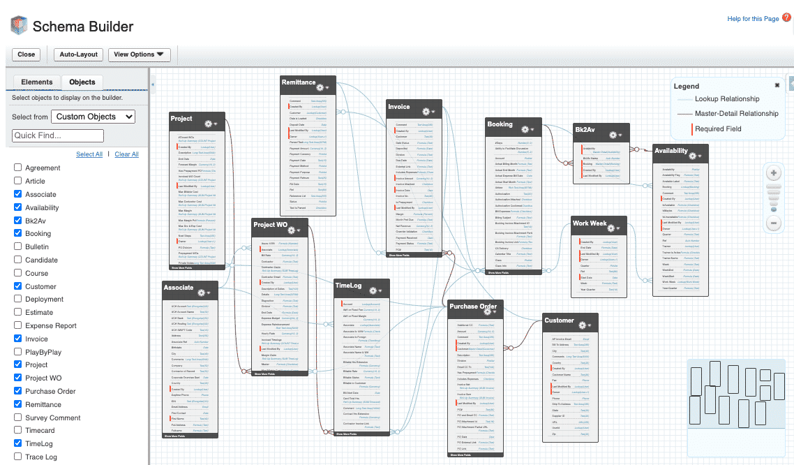This screenshot has height=465, width=794.
Task: Click the Schema Builder logo icon
Action: coord(19,25)
